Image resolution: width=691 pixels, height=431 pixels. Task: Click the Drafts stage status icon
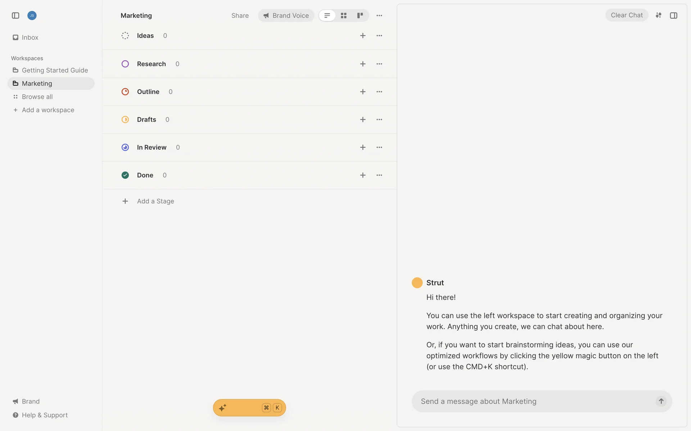pos(125,120)
